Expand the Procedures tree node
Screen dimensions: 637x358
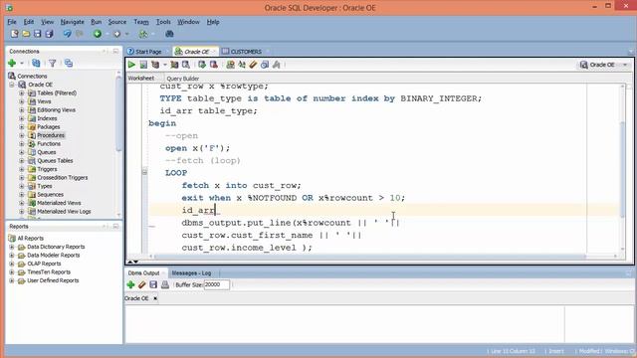(22, 135)
